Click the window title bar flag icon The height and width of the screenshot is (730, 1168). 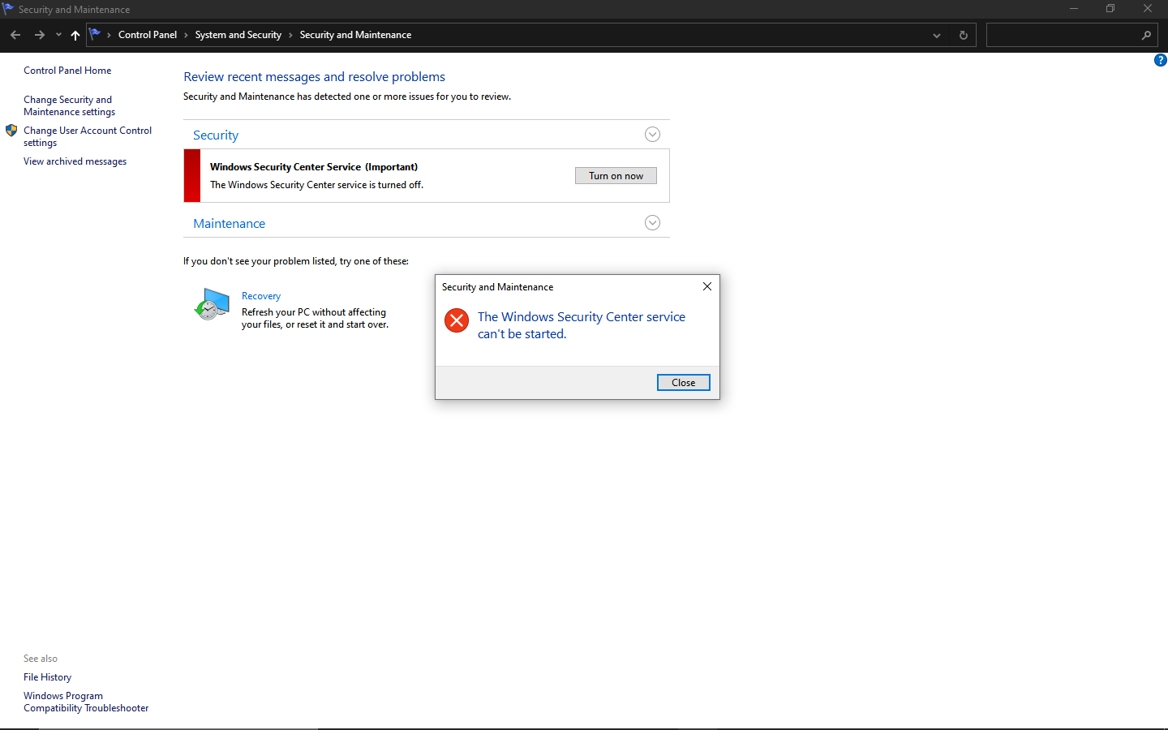[8, 9]
